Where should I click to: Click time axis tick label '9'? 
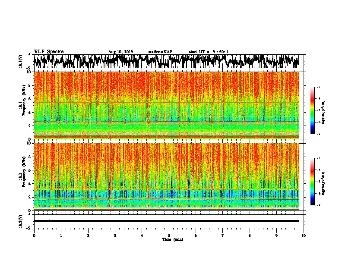tap(276, 236)
